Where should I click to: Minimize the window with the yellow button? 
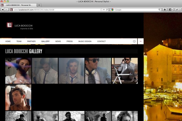5,1
